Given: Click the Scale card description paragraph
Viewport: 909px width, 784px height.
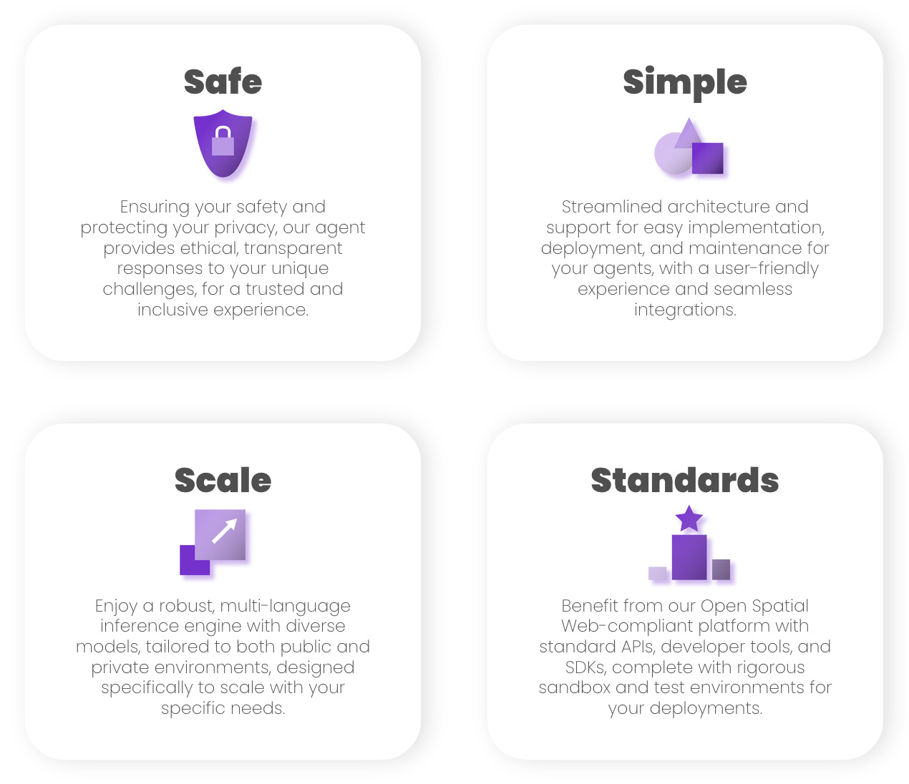Looking at the screenshot, I should pos(223,657).
